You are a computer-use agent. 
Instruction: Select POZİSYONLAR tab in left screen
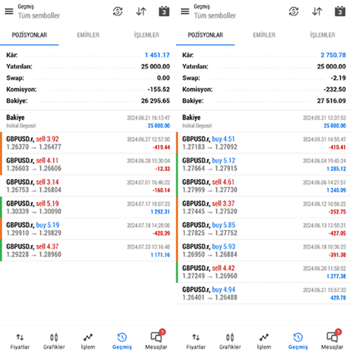pos(30,35)
